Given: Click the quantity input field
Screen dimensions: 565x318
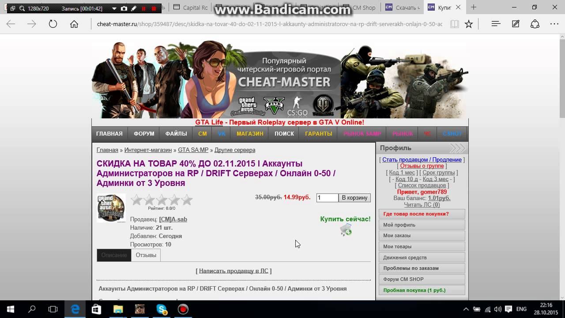Looking at the screenshot, I should pyautogui.click(x=327, y=198).
